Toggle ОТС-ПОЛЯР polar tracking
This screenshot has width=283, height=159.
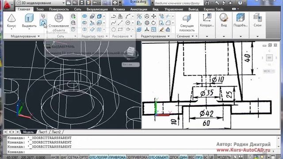99,157
